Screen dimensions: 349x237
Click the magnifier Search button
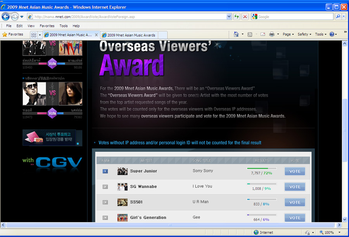(338, 16)
